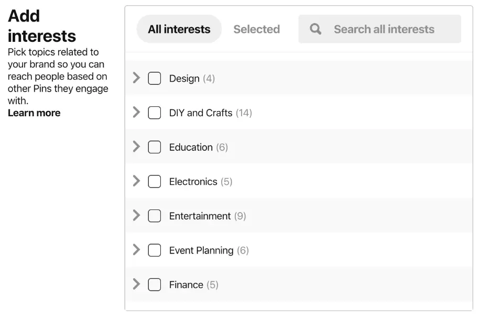The image size is (479, 320).
Task: Check the Design interest checkbox
Action: [154, 79]
